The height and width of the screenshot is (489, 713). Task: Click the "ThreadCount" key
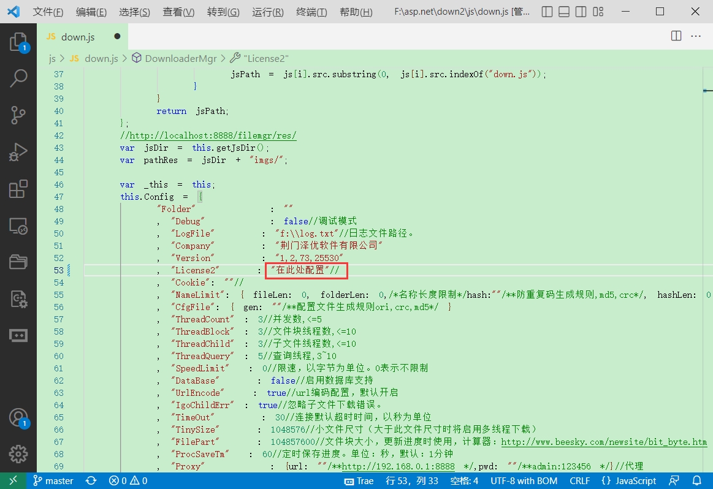202,319
